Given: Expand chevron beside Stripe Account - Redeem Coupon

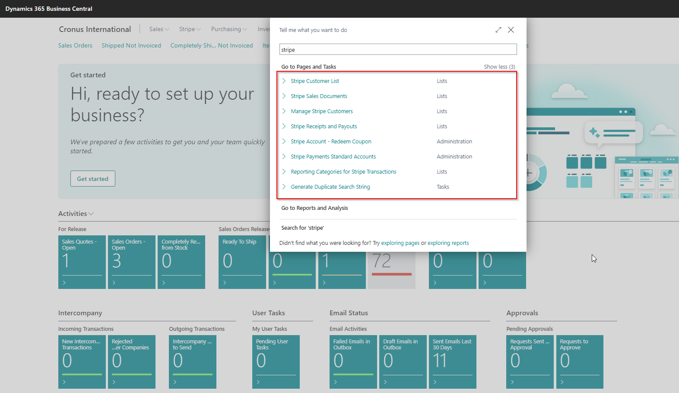Looking at the screenshot, I should tap(284, 141).
